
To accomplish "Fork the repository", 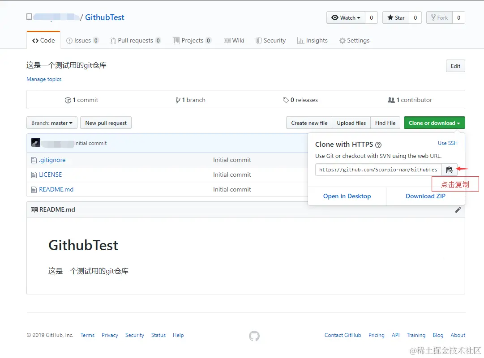I will pyautogui.click(x=439, y=17).
